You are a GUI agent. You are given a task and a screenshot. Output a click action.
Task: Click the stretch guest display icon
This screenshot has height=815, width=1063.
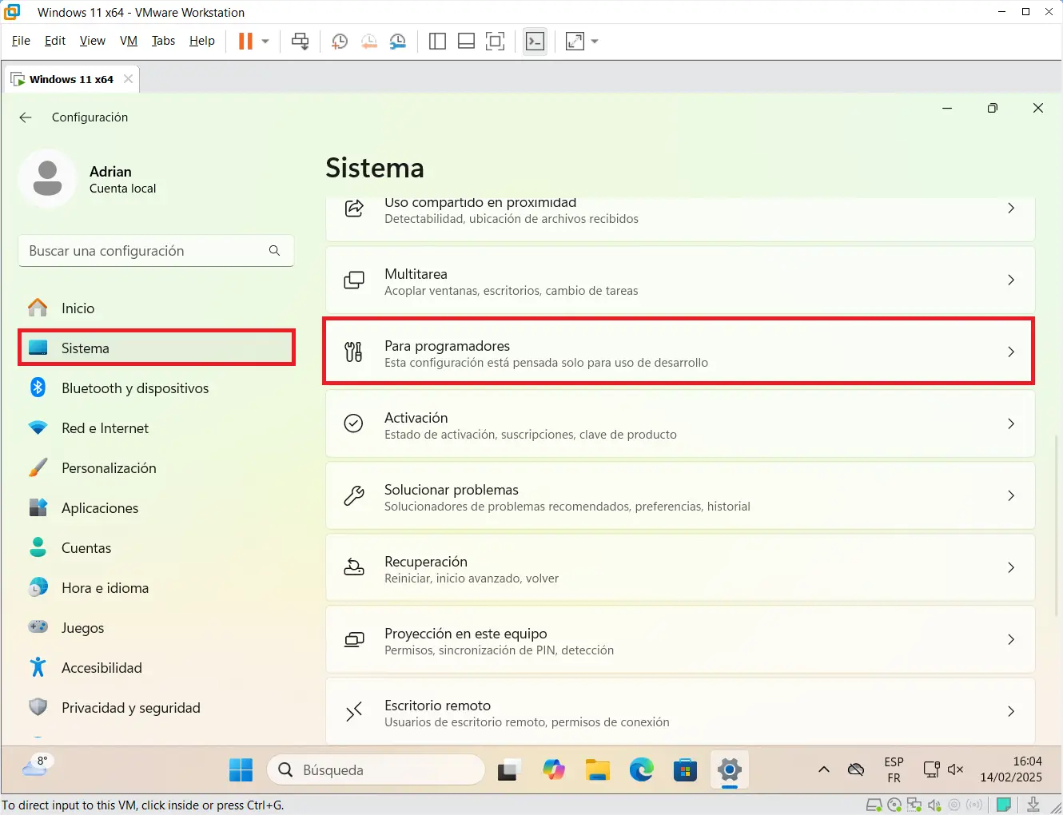click(575, 42)
